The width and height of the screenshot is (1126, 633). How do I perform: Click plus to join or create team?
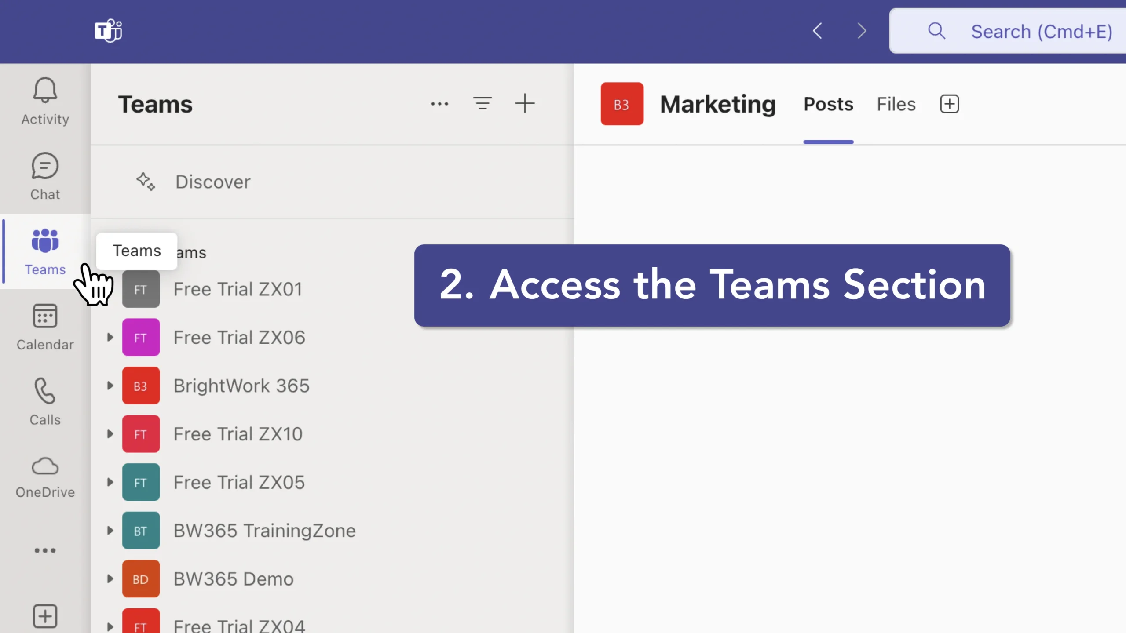tap(525, 104)
